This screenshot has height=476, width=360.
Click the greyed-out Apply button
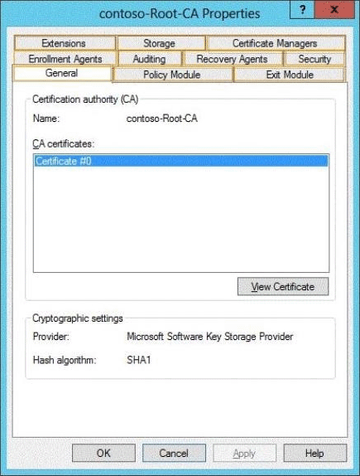pyautogui.click(x=244, y=453)
